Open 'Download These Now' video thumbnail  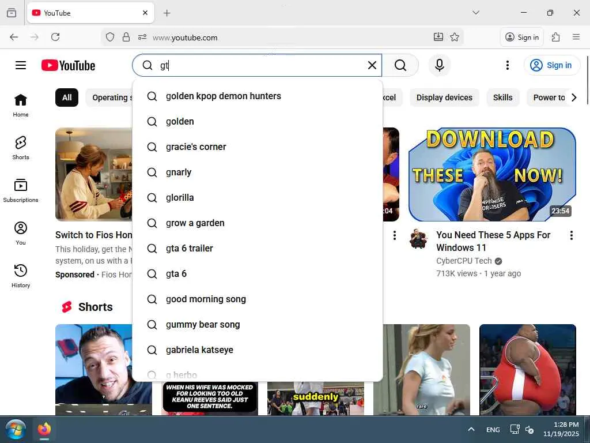tap(492, 174)
